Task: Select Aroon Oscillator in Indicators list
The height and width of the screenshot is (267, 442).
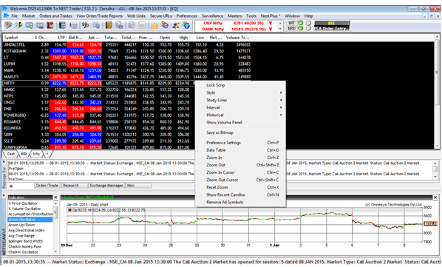Action: 30,220
